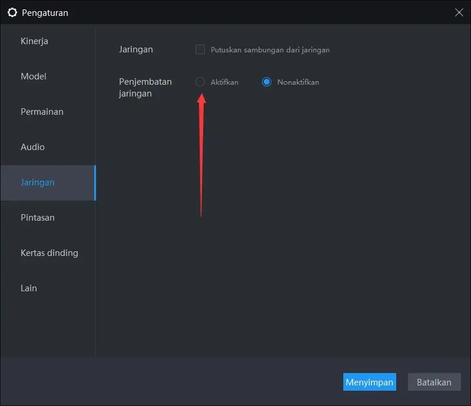Image resolution: width=471 pixels, height=406 pixels.
Task: Click the Aktifkan radio label text
Action: (x=224, y=82)
